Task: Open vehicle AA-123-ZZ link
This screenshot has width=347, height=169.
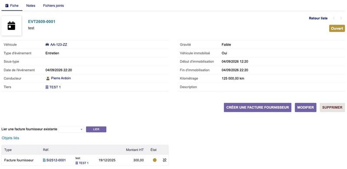Action: coord(59,45)
